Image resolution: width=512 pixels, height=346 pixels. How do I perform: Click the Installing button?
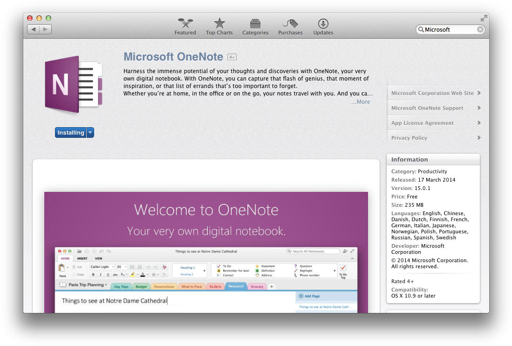click(x=70, y=133)
